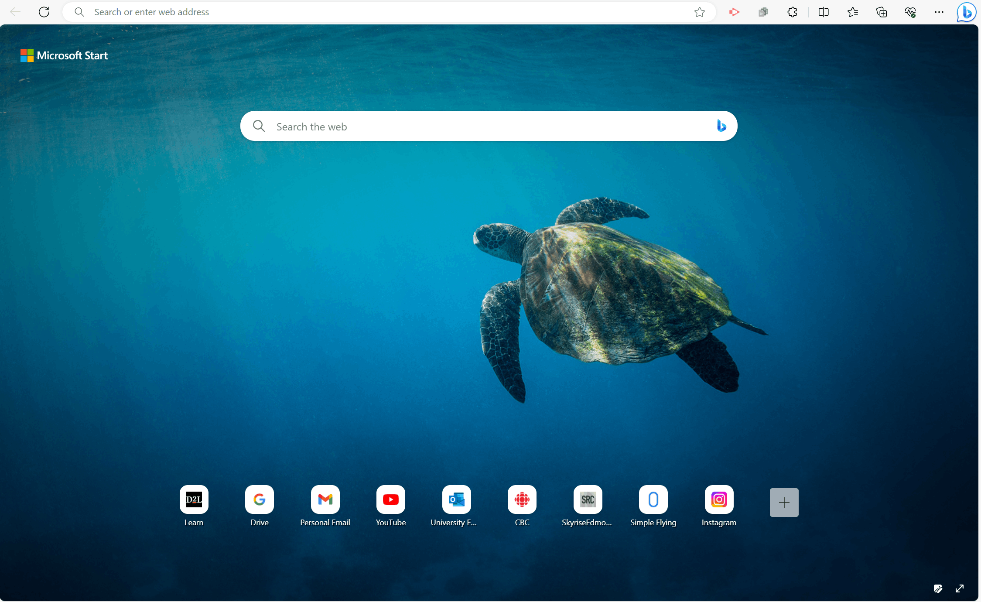The height and width of the screenshot is (602, 981).
Task: Open the Instagram quick link
Action: pos(719,500)
